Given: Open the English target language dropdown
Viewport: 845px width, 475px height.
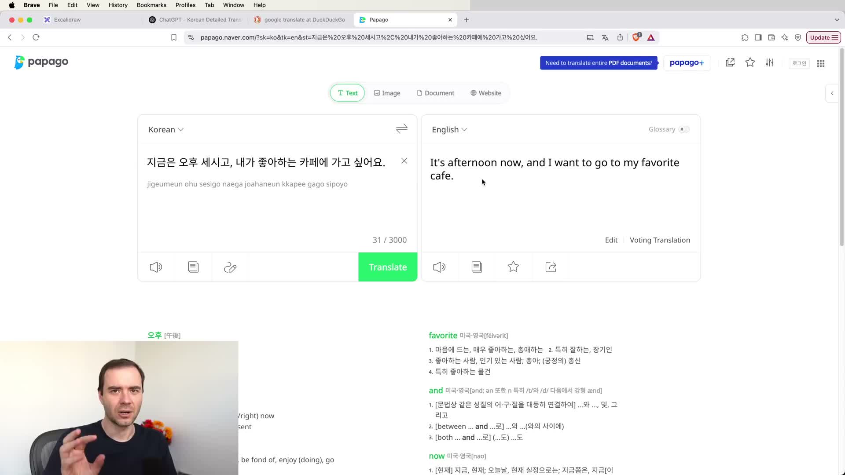Looking at the screenshot, I should click(449, 130).
